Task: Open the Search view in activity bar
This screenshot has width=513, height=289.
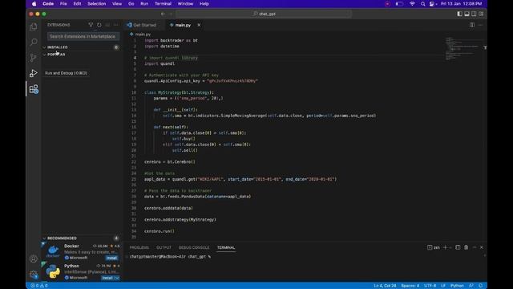Action: [34, 43]
